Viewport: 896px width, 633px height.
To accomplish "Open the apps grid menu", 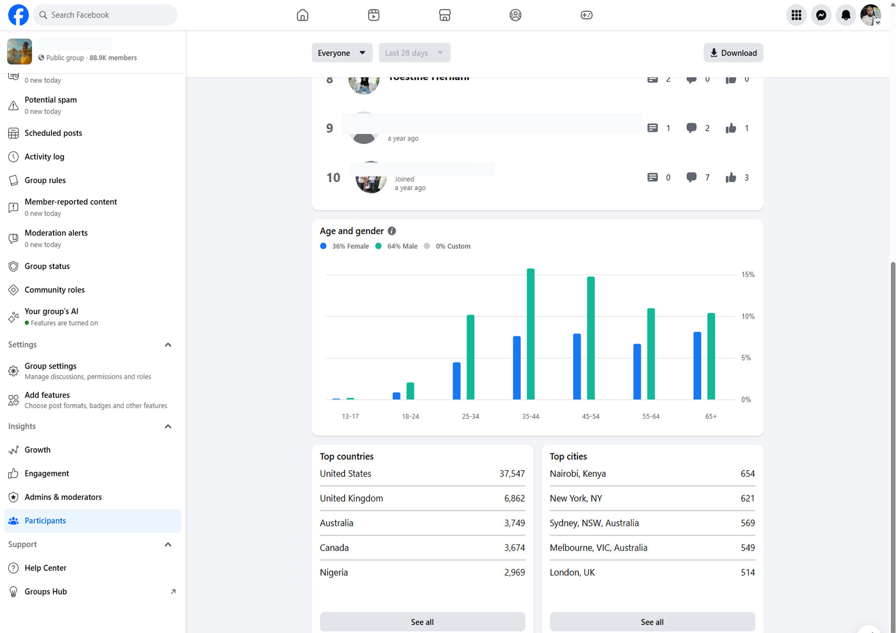I will pos(796,15).
